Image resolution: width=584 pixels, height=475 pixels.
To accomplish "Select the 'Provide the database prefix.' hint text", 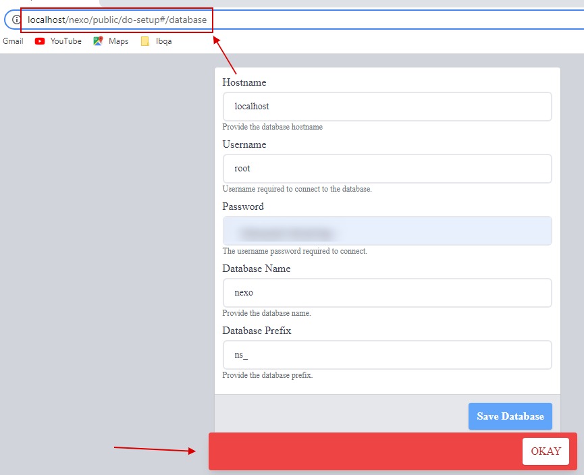I will pyautogui.click(x=267, y=375).
